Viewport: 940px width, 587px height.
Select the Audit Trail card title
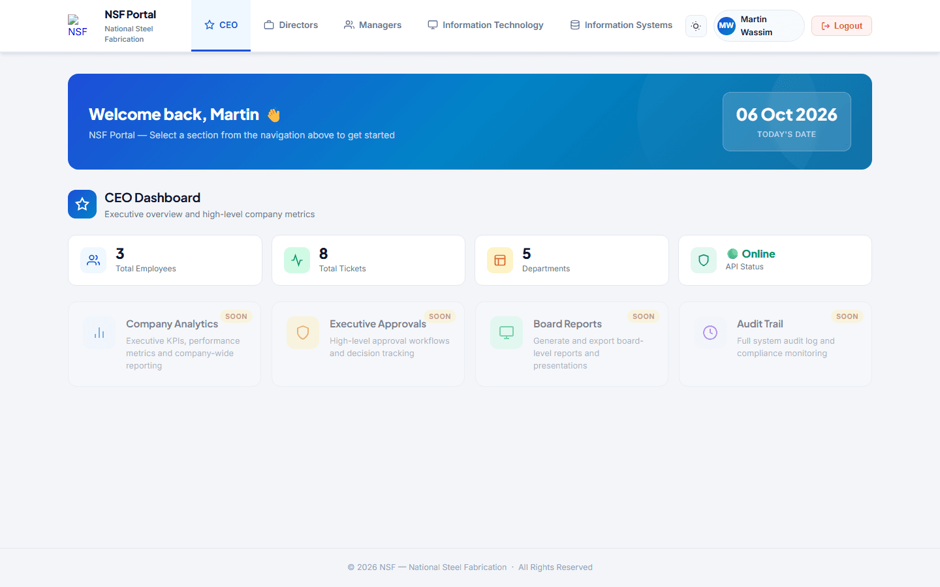coord(760,324)
